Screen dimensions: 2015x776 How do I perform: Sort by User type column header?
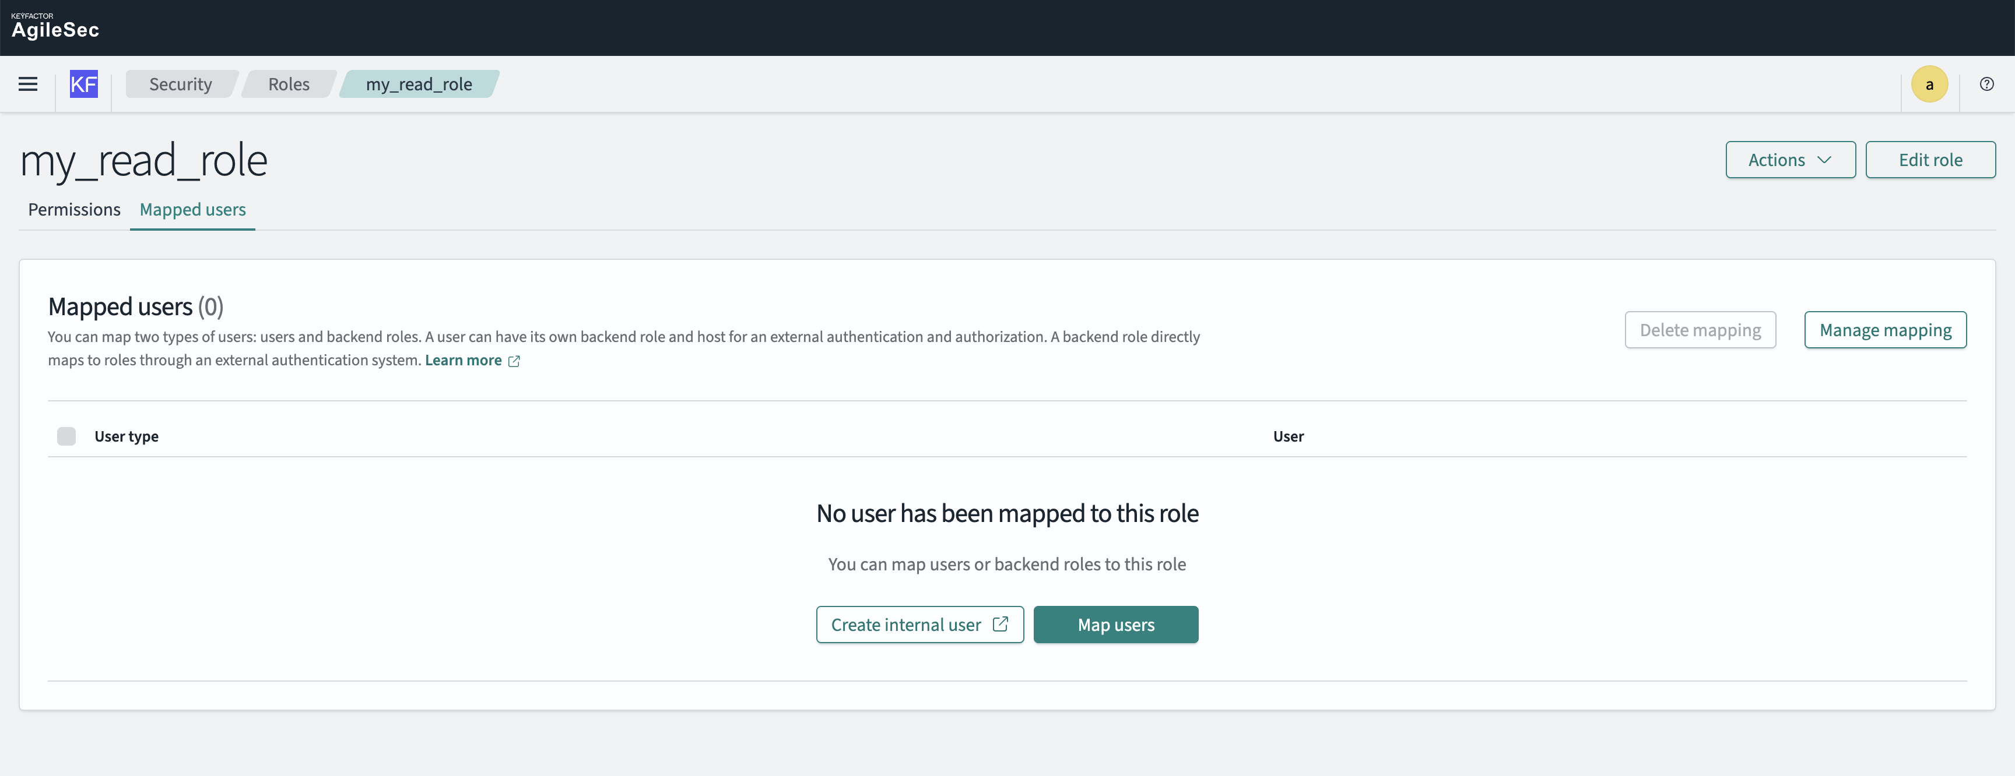point(127,436)
